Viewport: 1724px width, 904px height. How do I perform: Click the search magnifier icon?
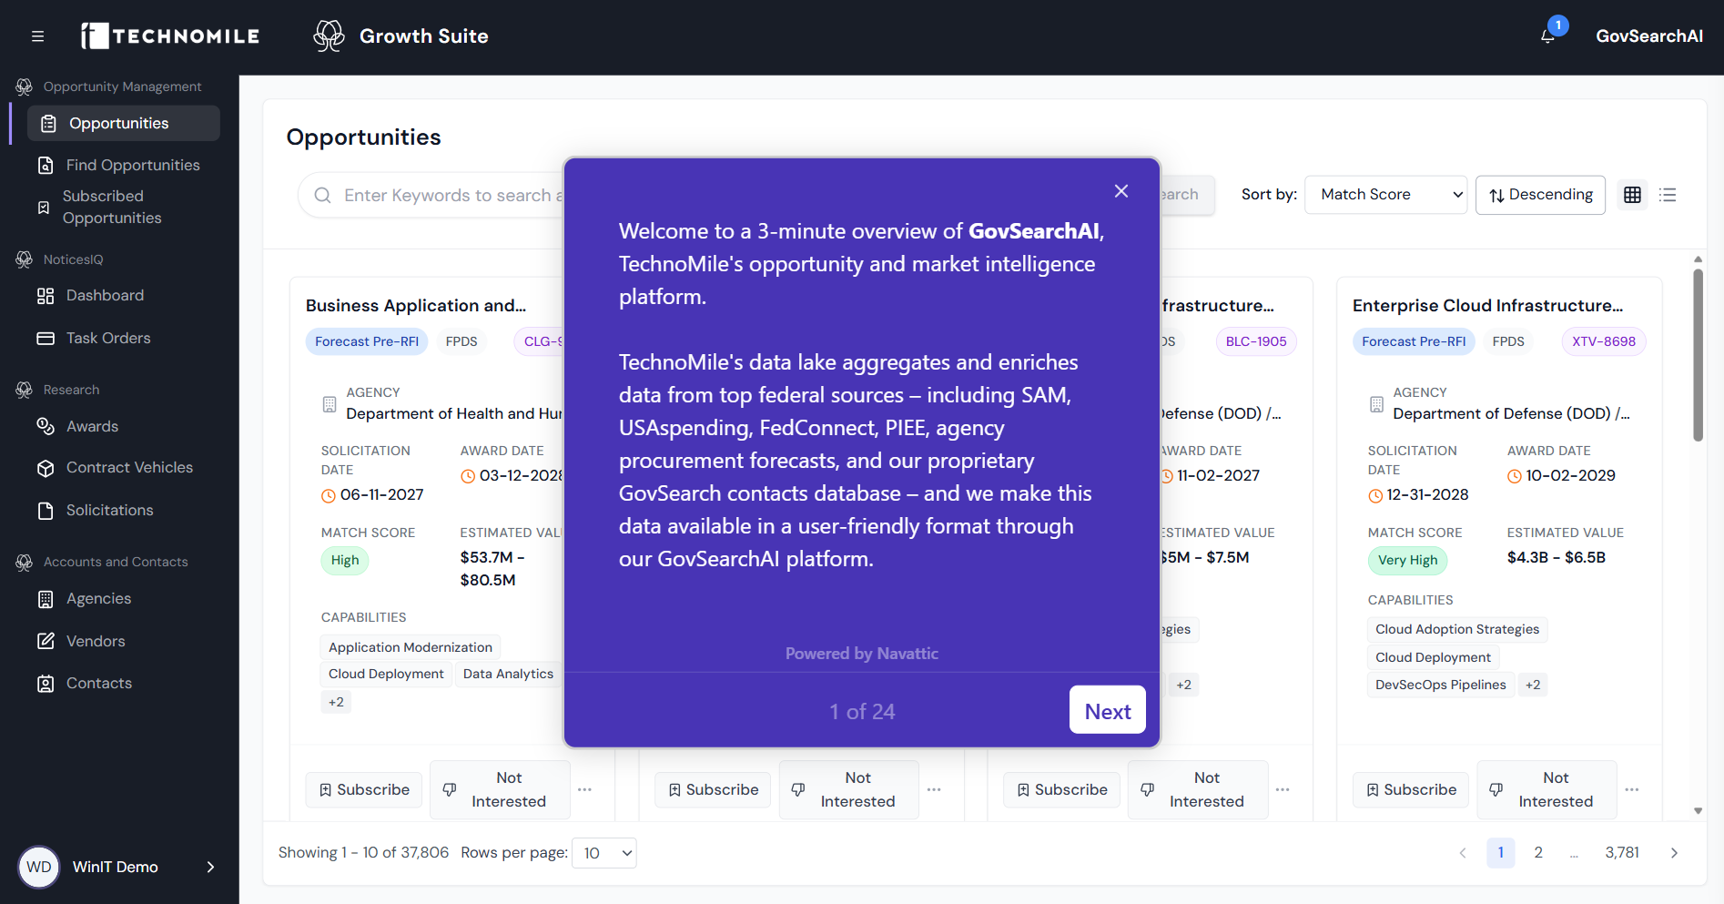coord(322,195)
